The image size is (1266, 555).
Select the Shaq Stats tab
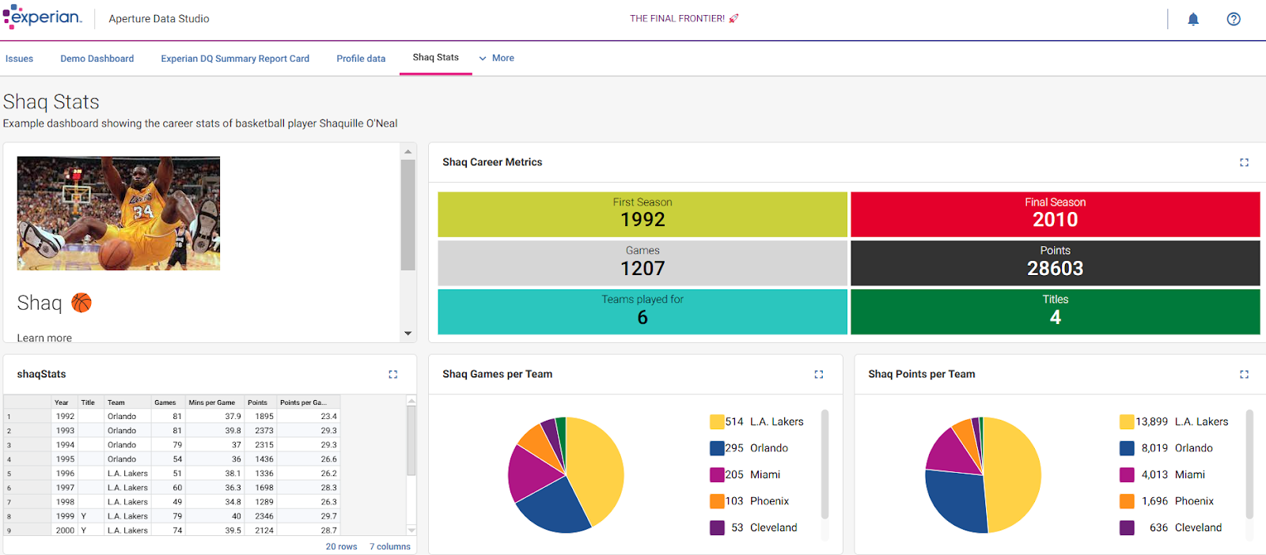436,58
